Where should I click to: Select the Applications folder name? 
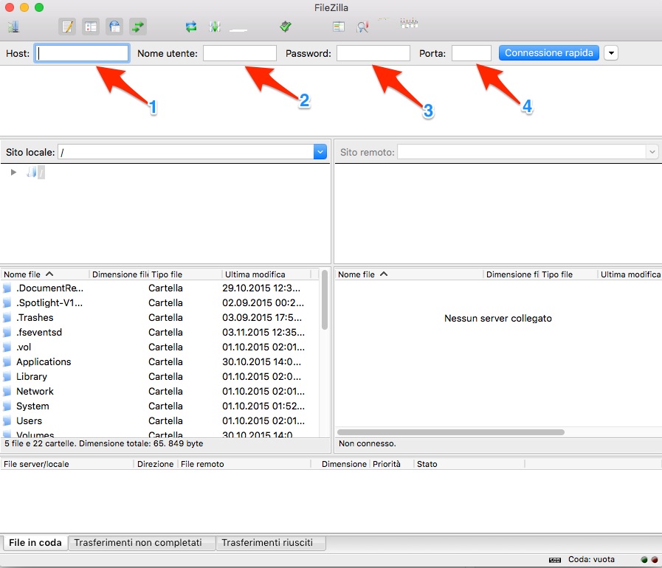[44, 362]
